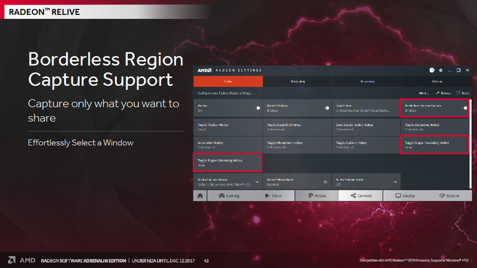Open the ReLive section in bottom bar
Image resolution: width=477 pixels, height=268 pixels.
tap(317, 196)
